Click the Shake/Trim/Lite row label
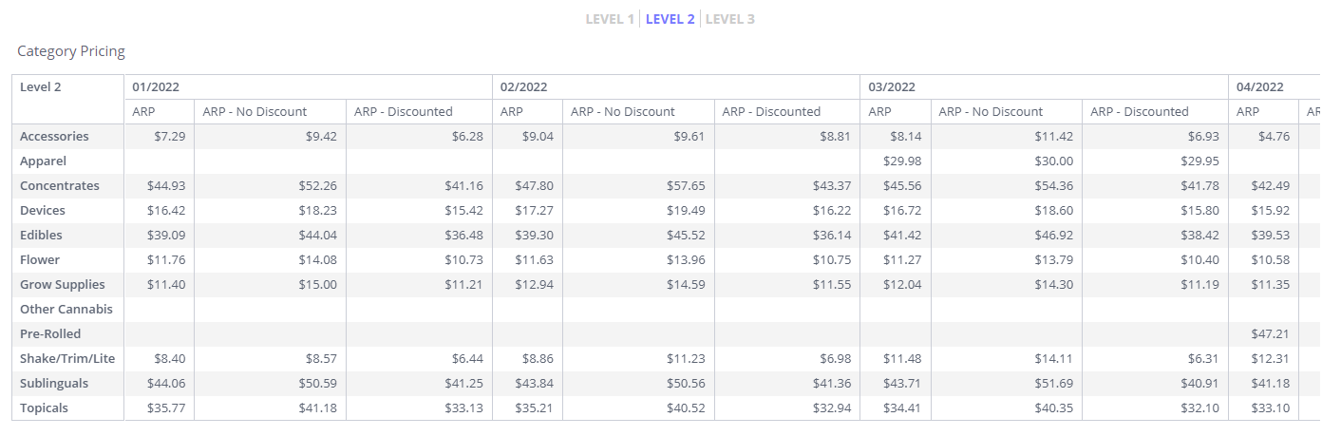This screenshot has height=436, width=1322. pos(66,359)
